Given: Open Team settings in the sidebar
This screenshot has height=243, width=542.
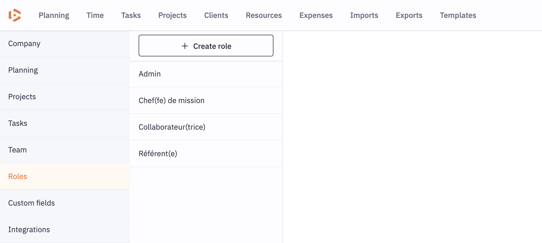Looking at the screenshot, I should (x=17, y=150).
